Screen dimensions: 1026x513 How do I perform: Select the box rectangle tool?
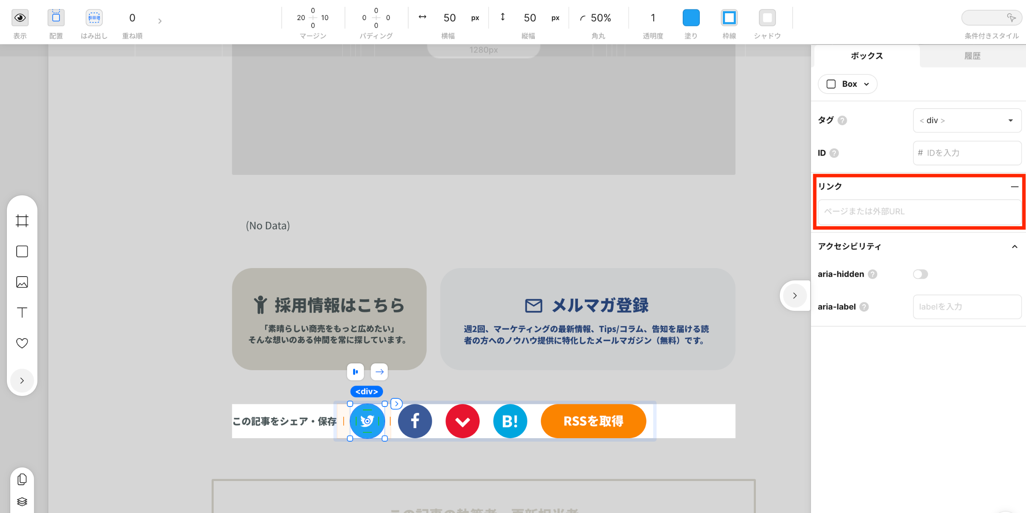coord(22,251)
